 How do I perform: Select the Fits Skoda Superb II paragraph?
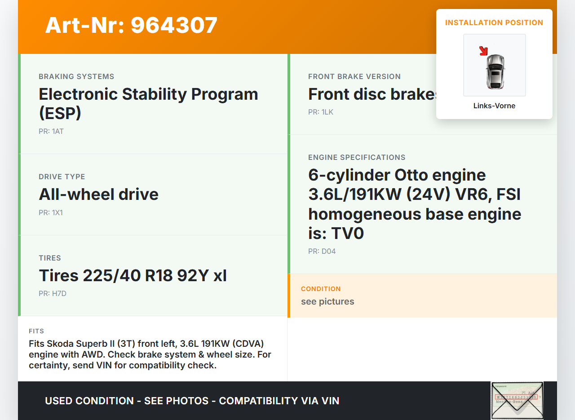point(150,354)
